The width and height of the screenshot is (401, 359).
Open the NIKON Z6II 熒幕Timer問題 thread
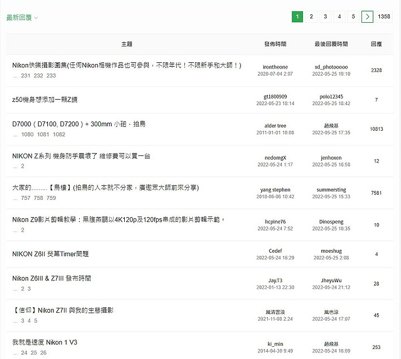coord(50,254)
